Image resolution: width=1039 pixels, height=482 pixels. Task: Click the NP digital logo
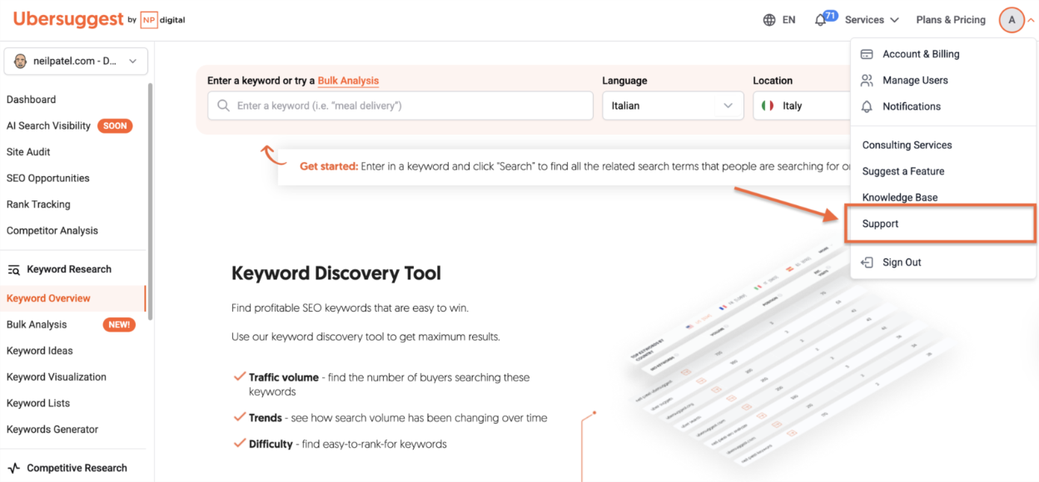162,20
